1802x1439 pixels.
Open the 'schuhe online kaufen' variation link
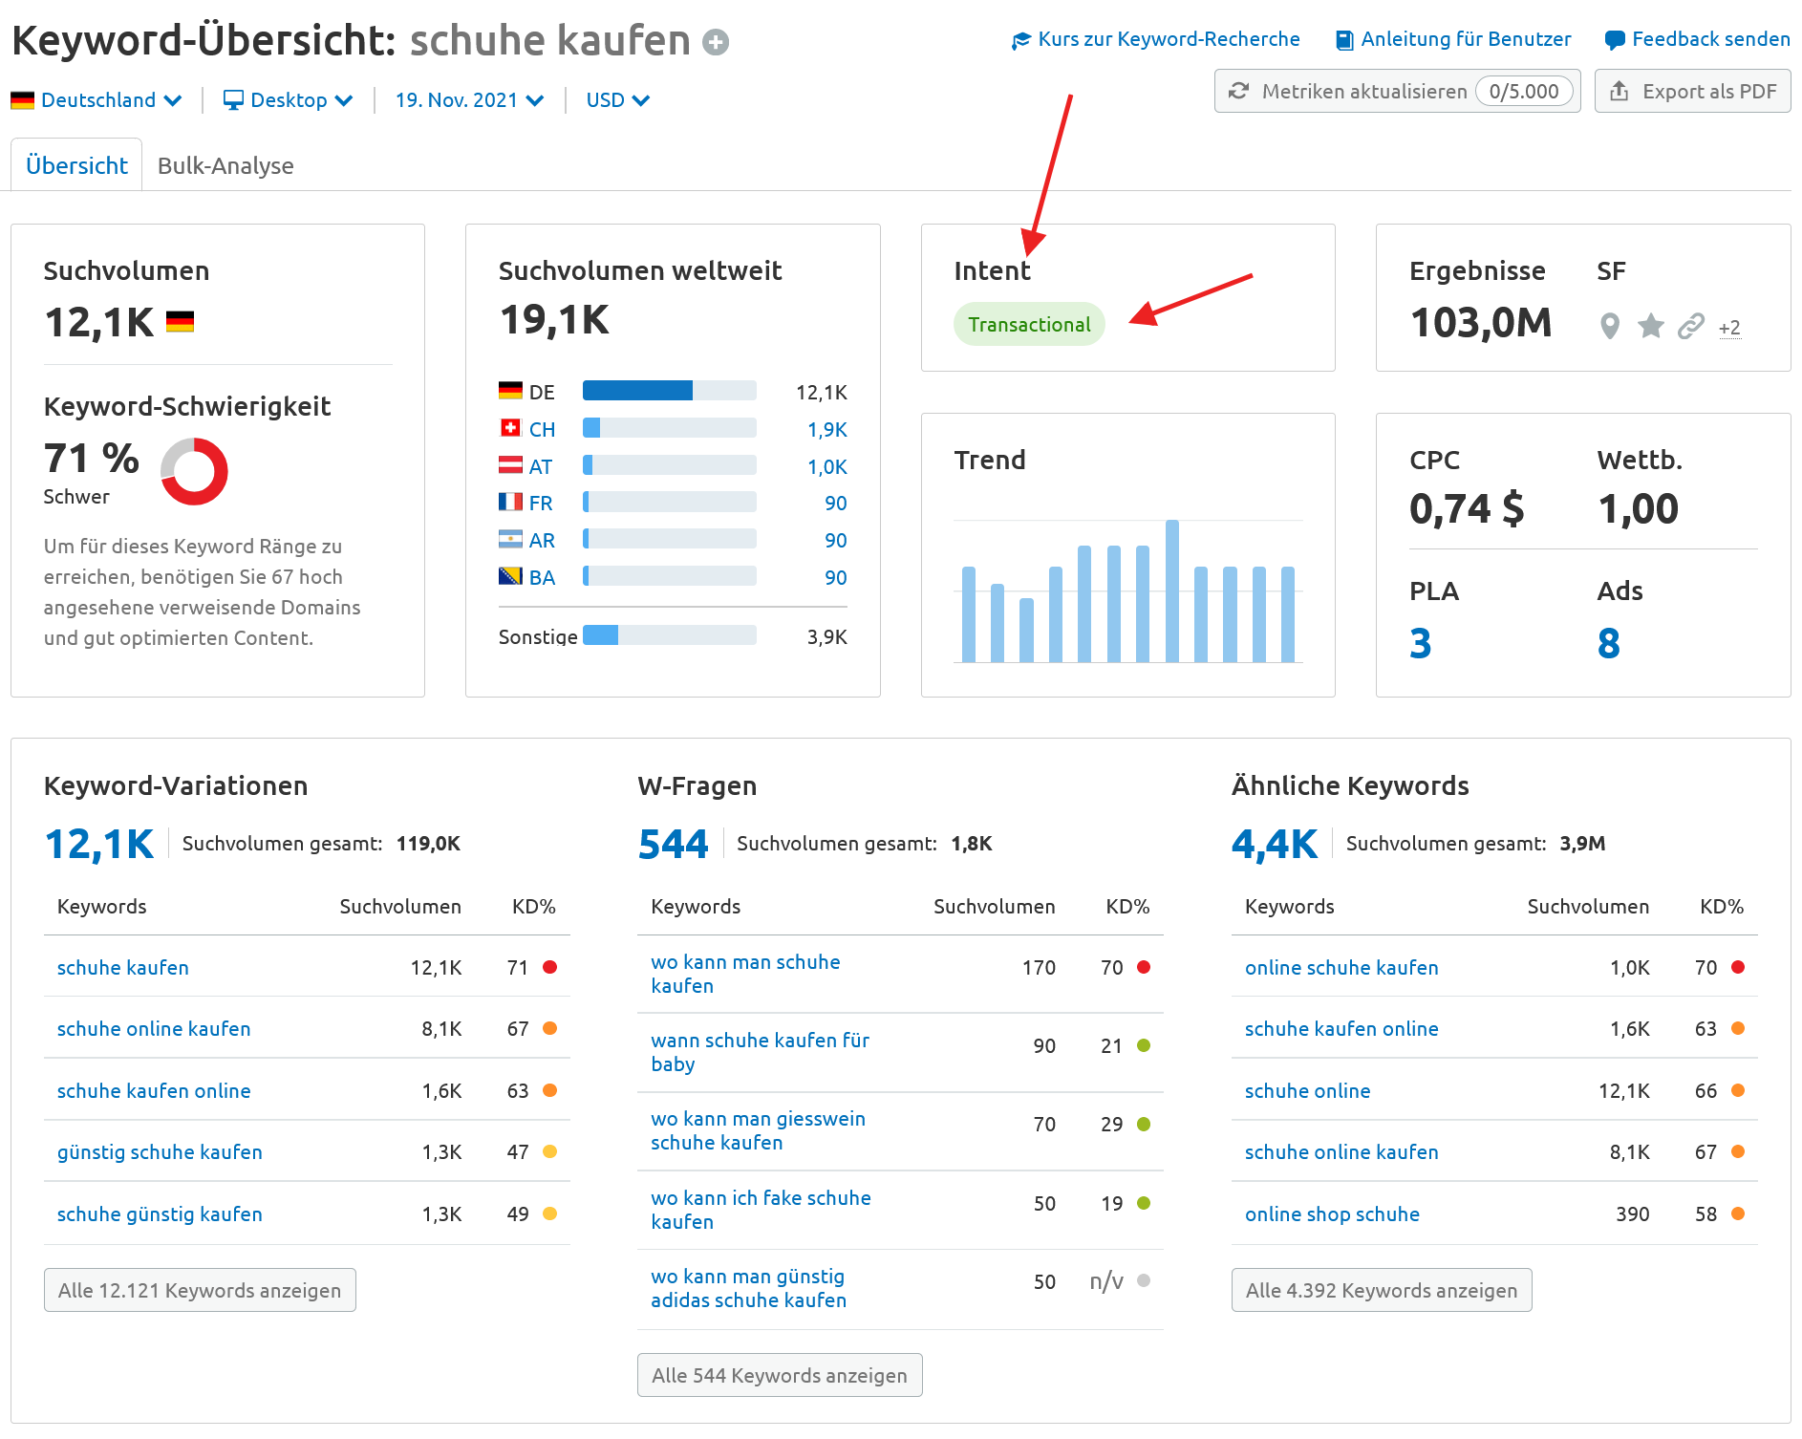154,1029
